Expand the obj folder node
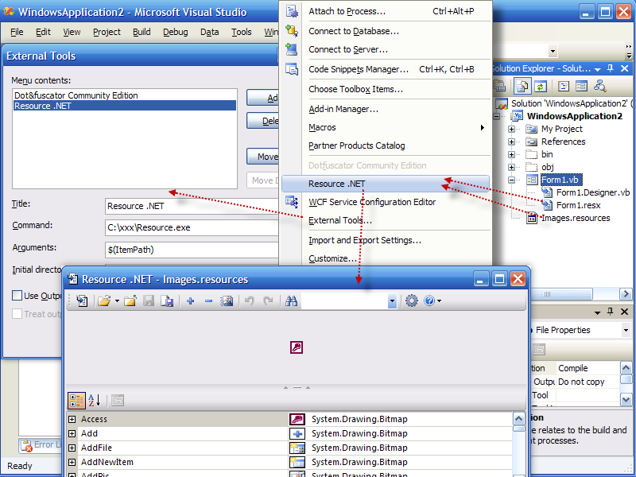Viewport: 636px width, 477px height. (511, 167)
